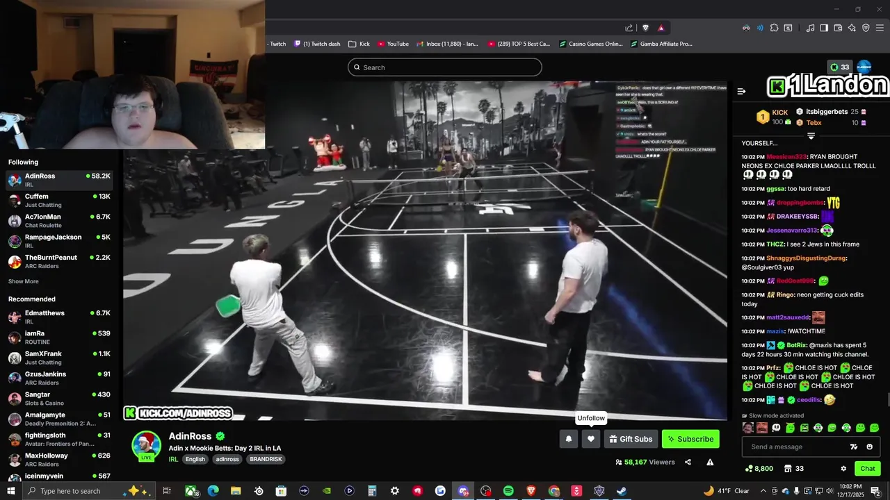This screenshot has height=500, width=890.
Task: Open the YouTube bookmark
Action: (x=394, y=44)
